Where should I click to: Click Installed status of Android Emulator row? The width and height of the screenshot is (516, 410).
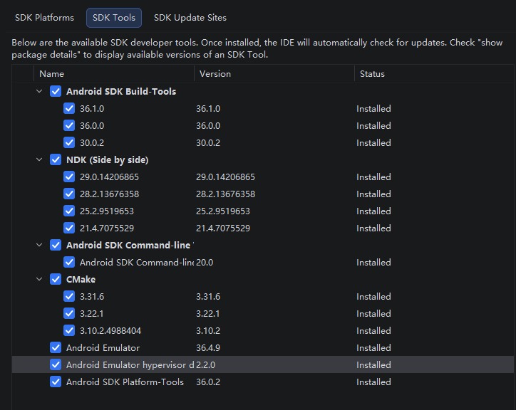[373, 348]
